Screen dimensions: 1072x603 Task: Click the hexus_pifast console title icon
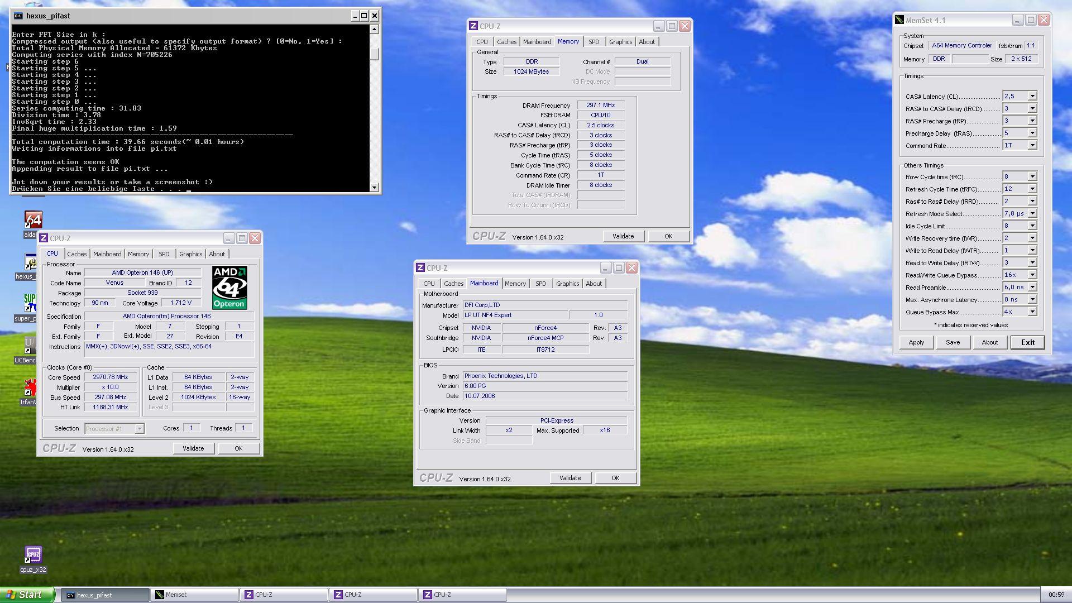(18, 16)
